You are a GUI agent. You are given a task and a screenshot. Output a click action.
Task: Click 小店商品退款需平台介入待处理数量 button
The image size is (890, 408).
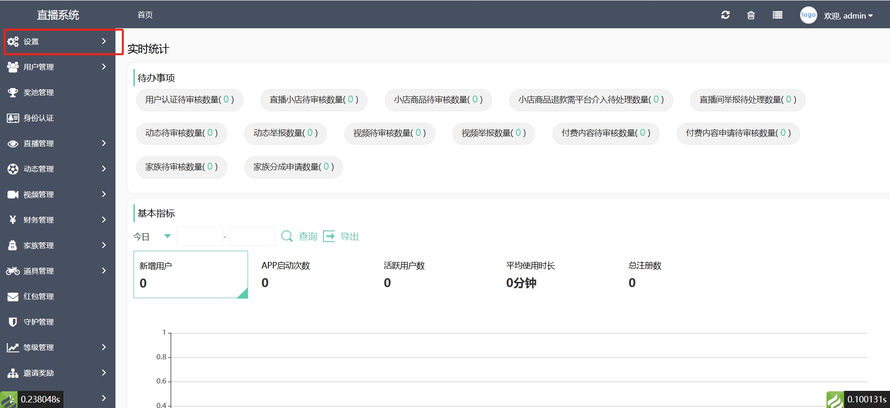pos(591,100)
